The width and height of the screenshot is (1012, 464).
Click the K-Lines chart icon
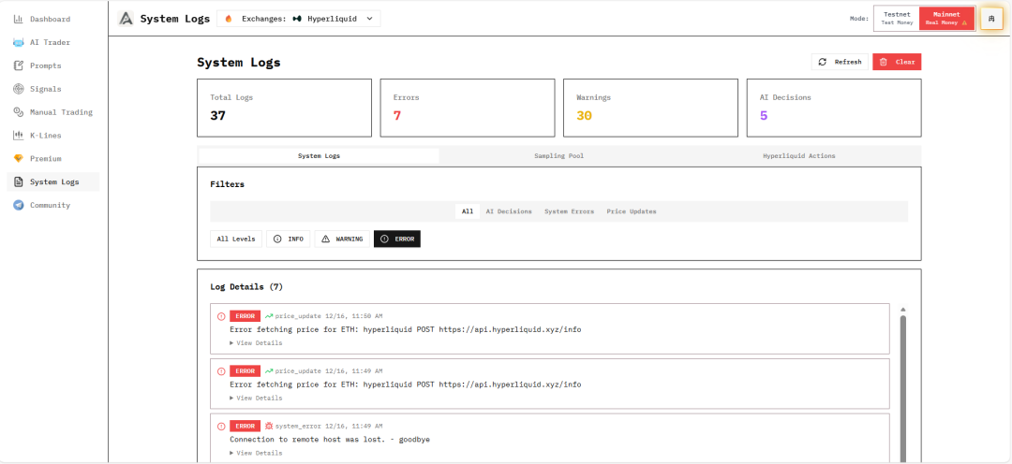(x=19, y=136)
